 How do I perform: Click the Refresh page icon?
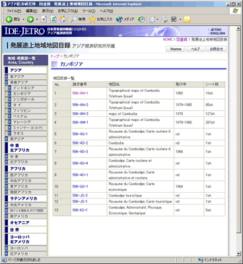click(53, 19)
